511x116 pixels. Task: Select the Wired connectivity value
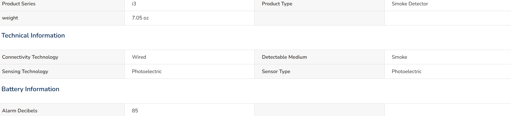[x=139, y=57]
